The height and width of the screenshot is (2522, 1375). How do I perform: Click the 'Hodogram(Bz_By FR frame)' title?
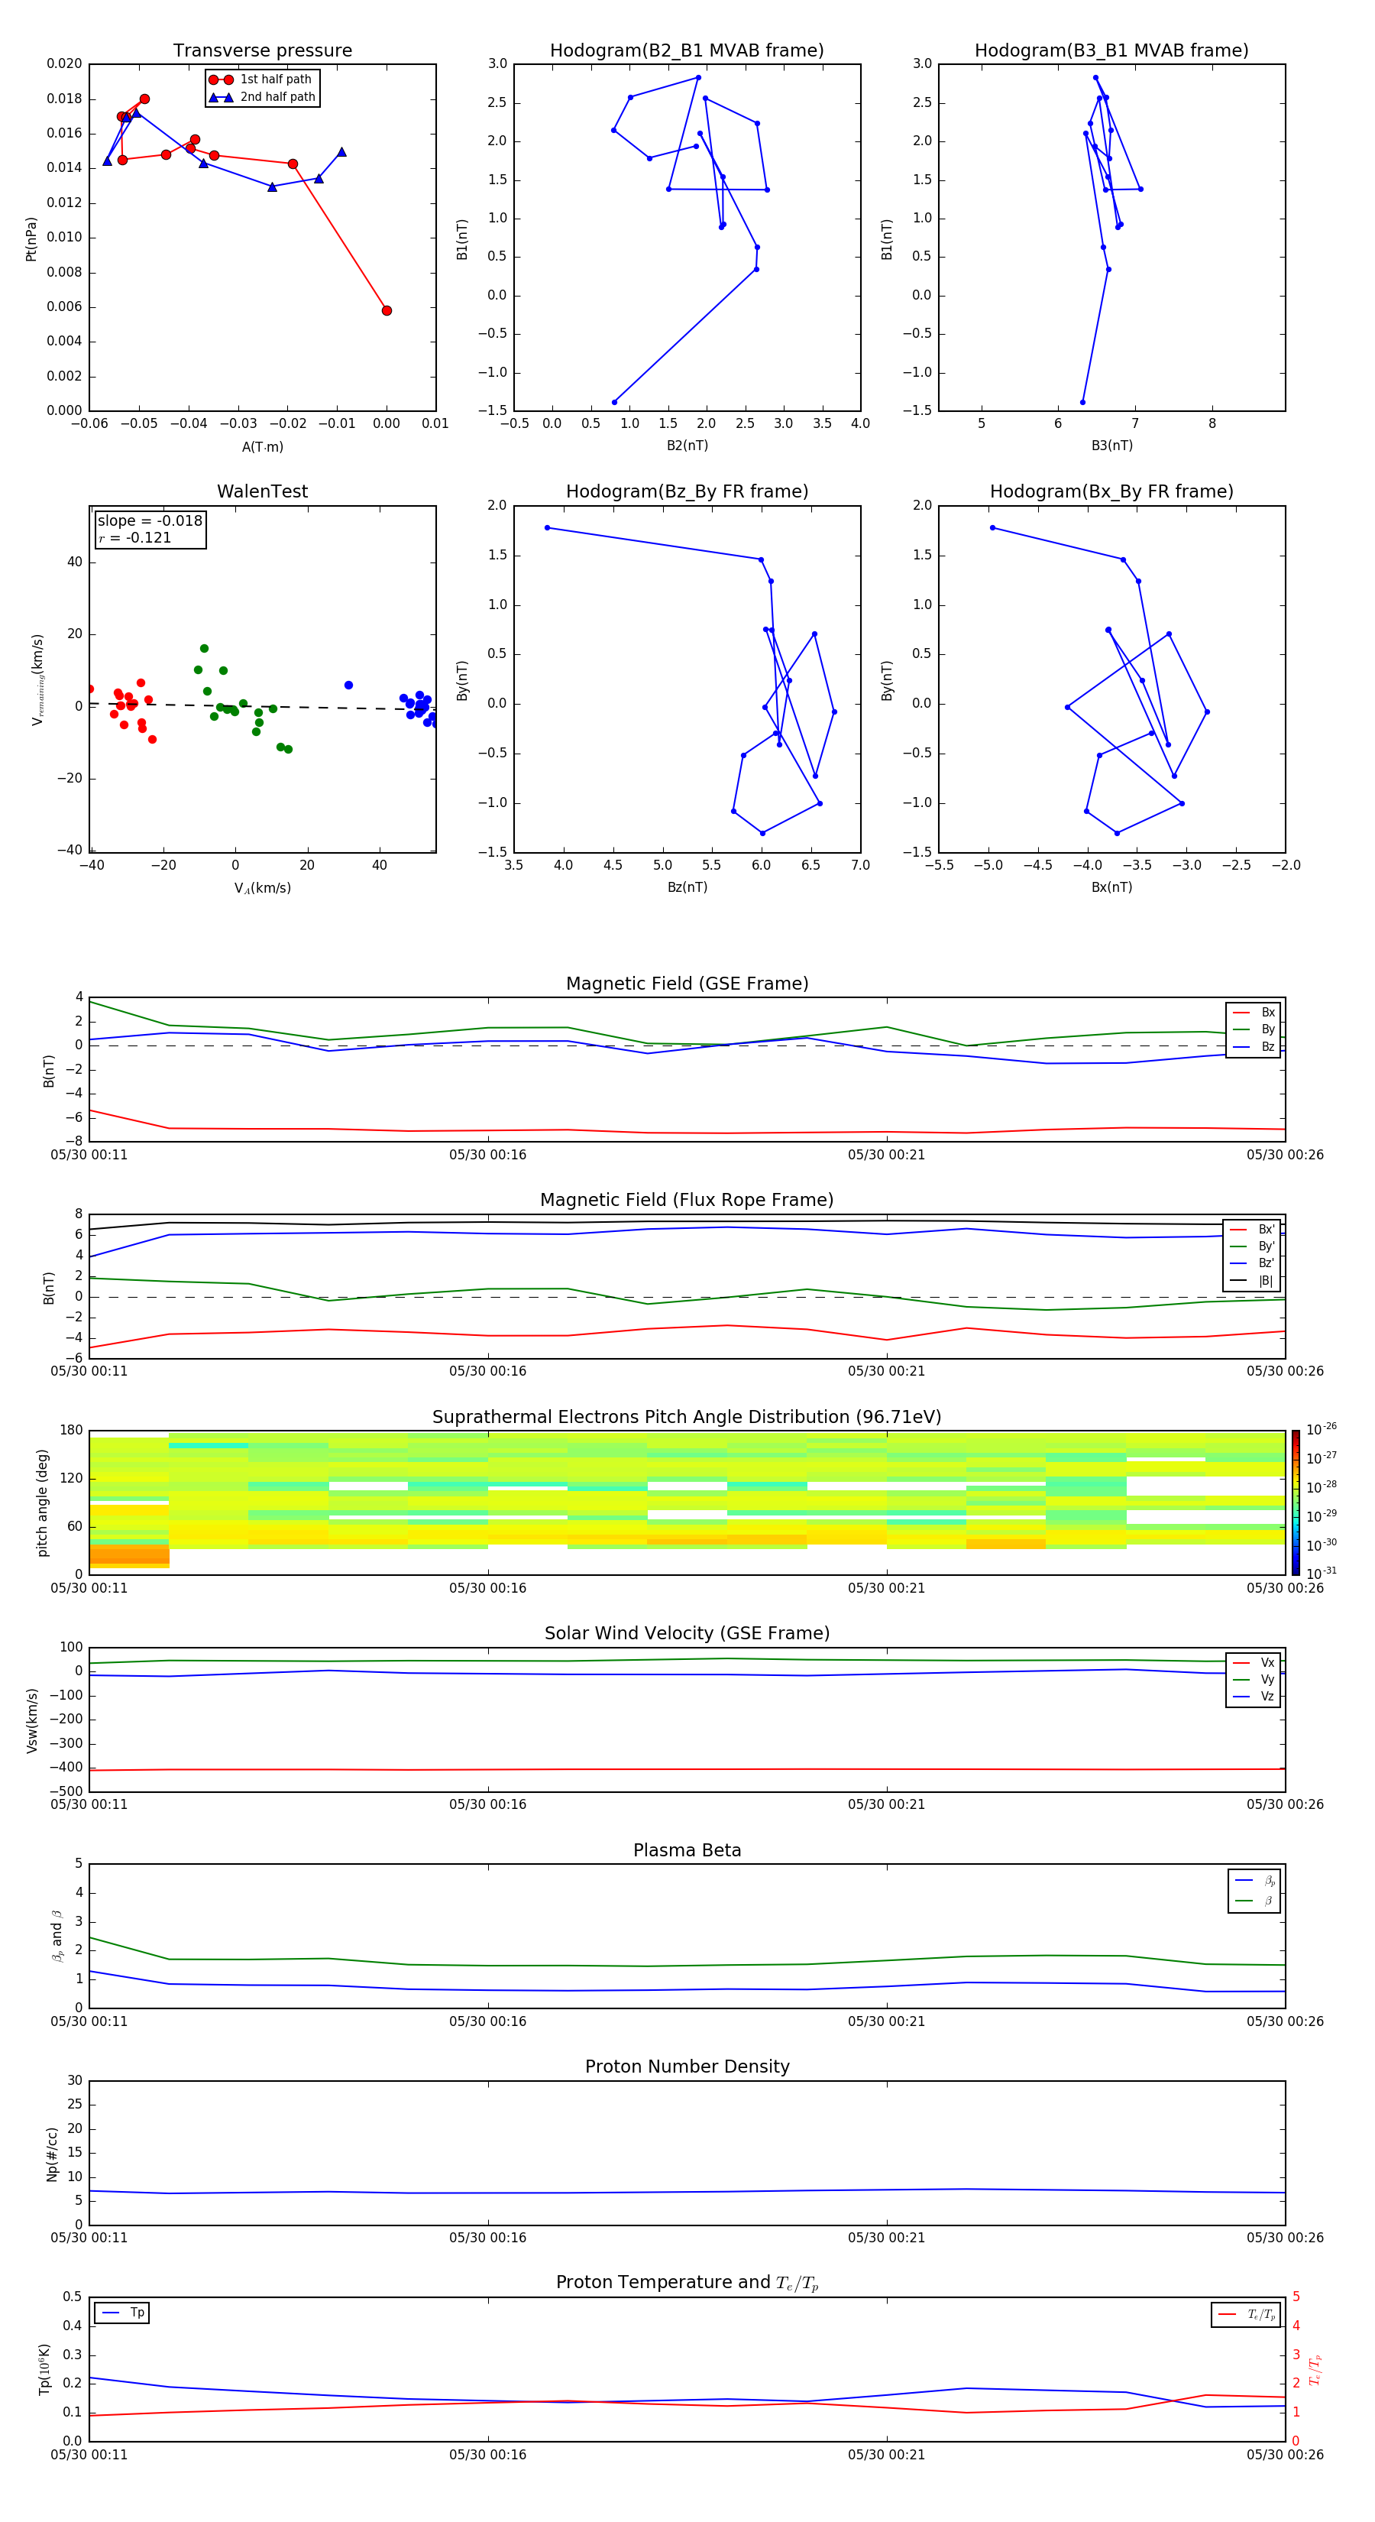[687, 491]
